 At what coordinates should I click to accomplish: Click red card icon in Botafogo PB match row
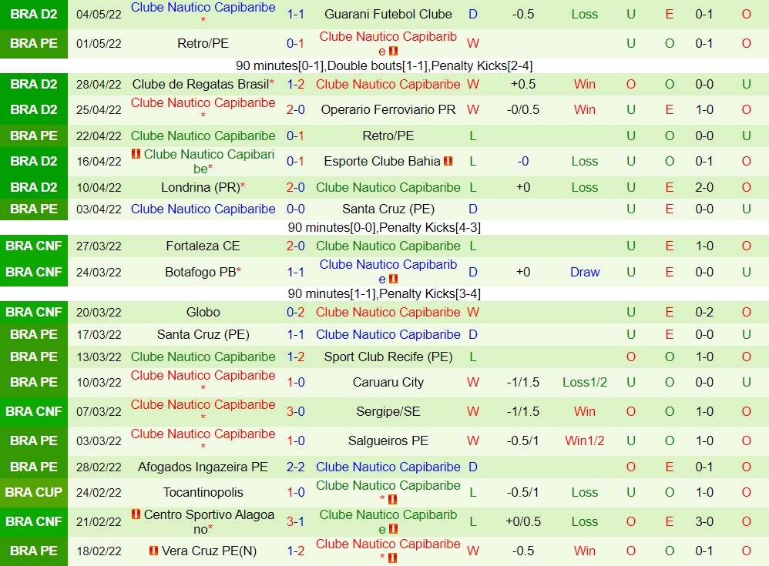click(393, 279)
